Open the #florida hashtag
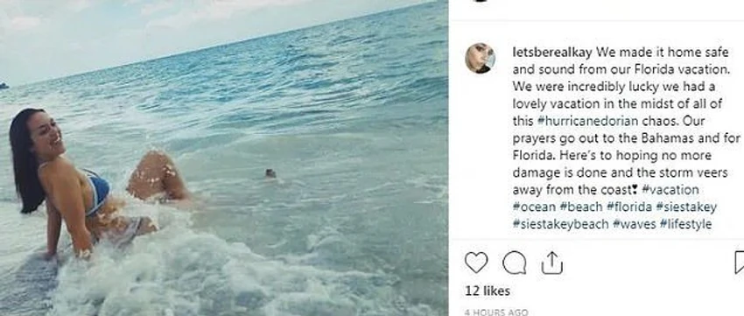The height and width of the screenshot is (316, 744). pyautogui.click(x=629, y=207)
